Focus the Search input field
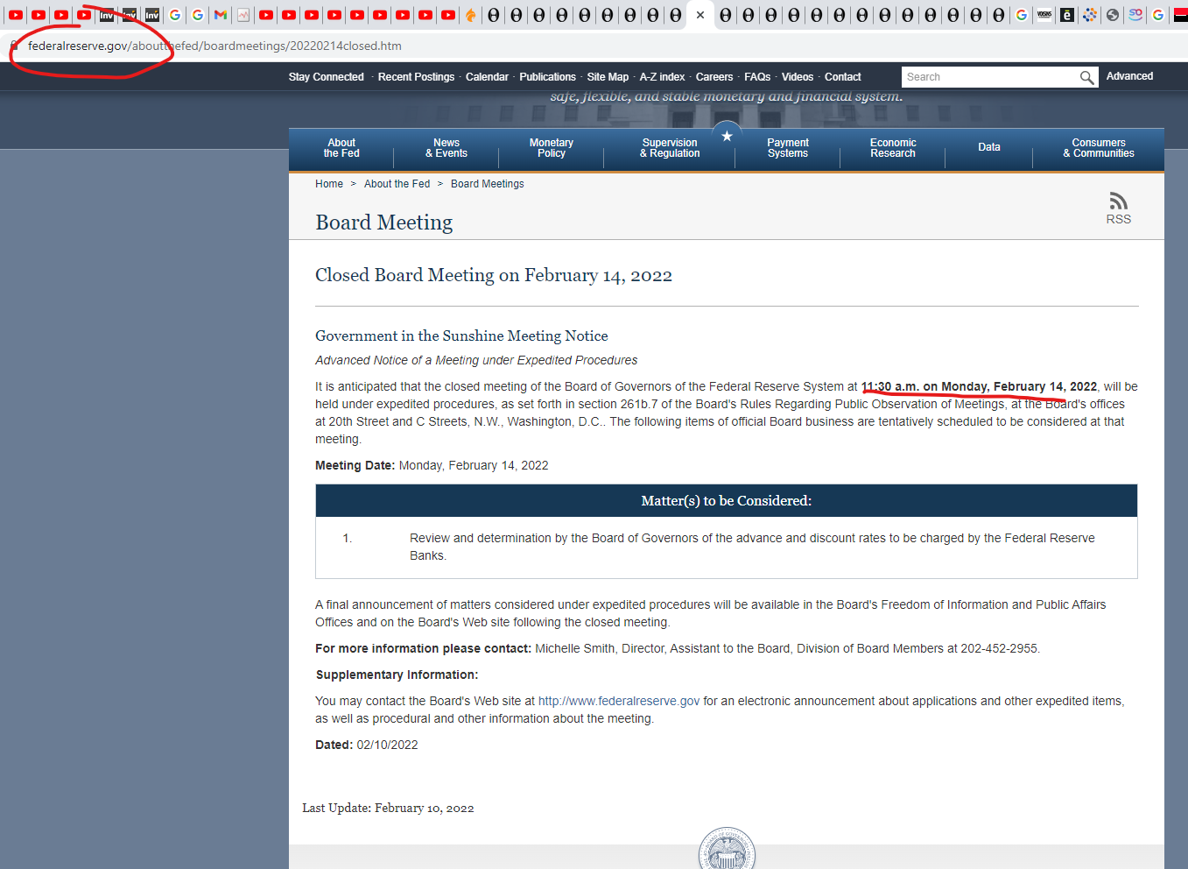The width and height of the screenshot is (1188, 869). coord(990,77)
